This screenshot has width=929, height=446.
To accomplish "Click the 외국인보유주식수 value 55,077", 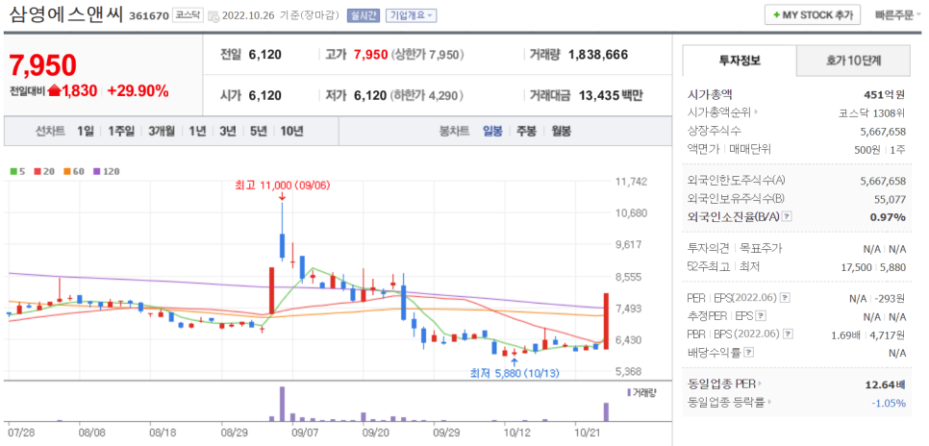I will [x=890, y=198].
